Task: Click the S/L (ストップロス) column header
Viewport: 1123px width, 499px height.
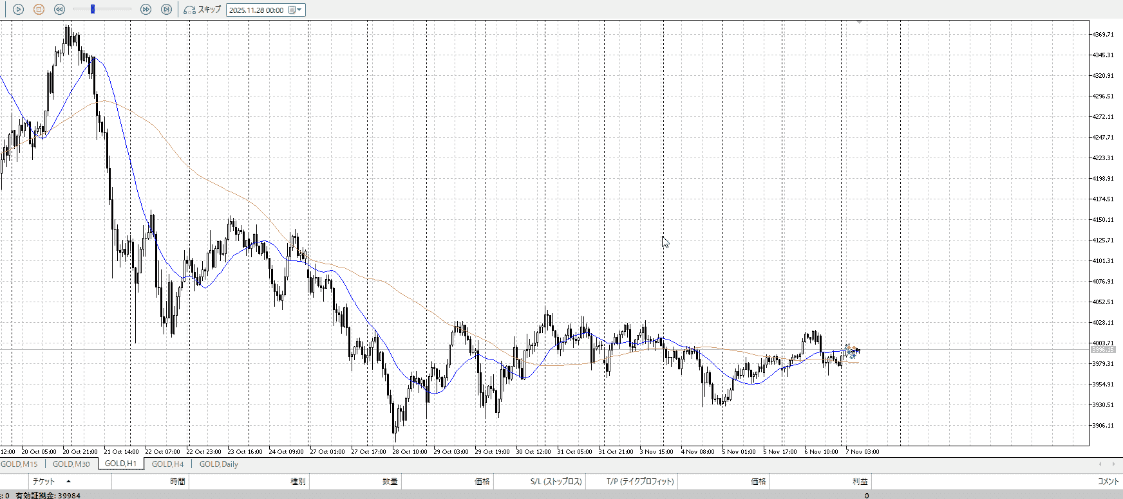Action: tap(556, 481)
